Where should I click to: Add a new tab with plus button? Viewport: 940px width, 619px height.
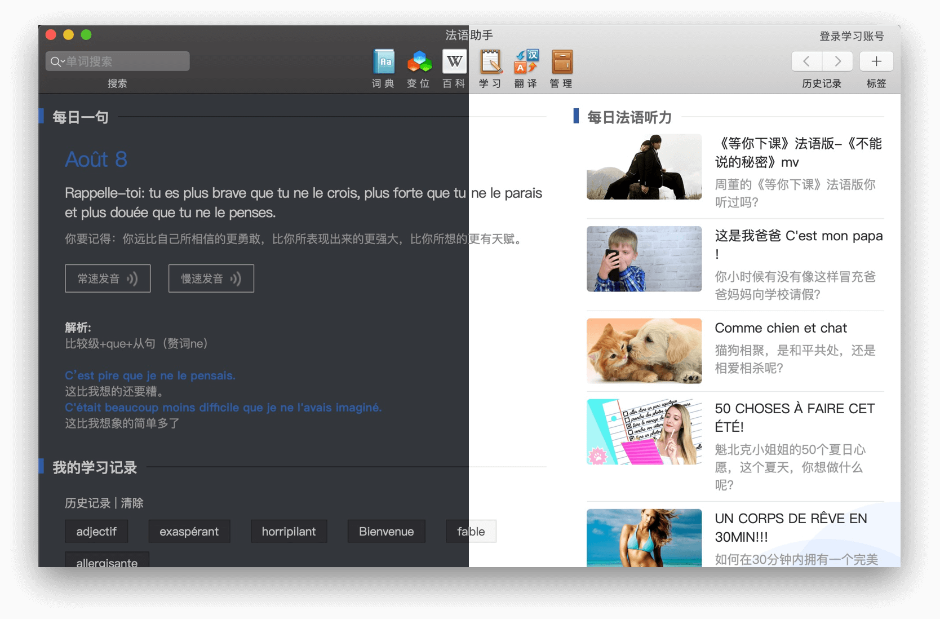[876, 61]
